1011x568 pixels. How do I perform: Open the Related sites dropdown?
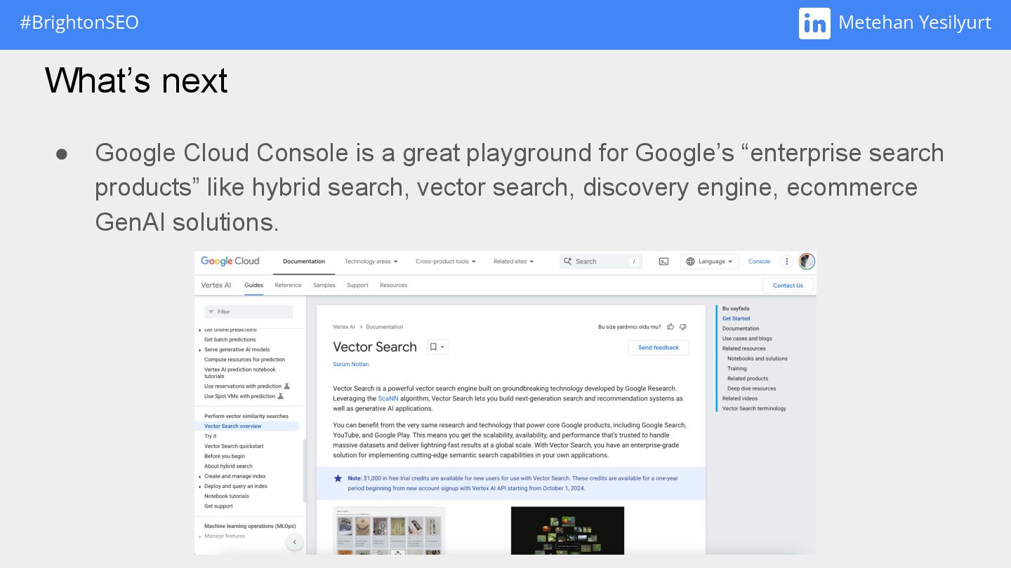(x=513, y=262)
